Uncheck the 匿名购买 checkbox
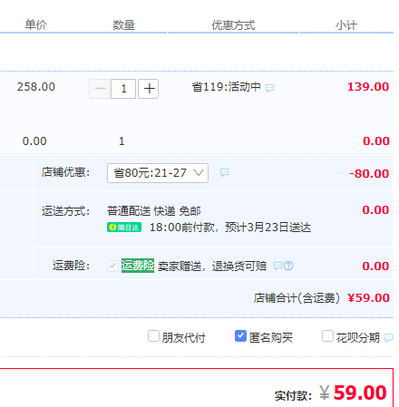This screenshot has width=399, height=407. tap(240, 336)
